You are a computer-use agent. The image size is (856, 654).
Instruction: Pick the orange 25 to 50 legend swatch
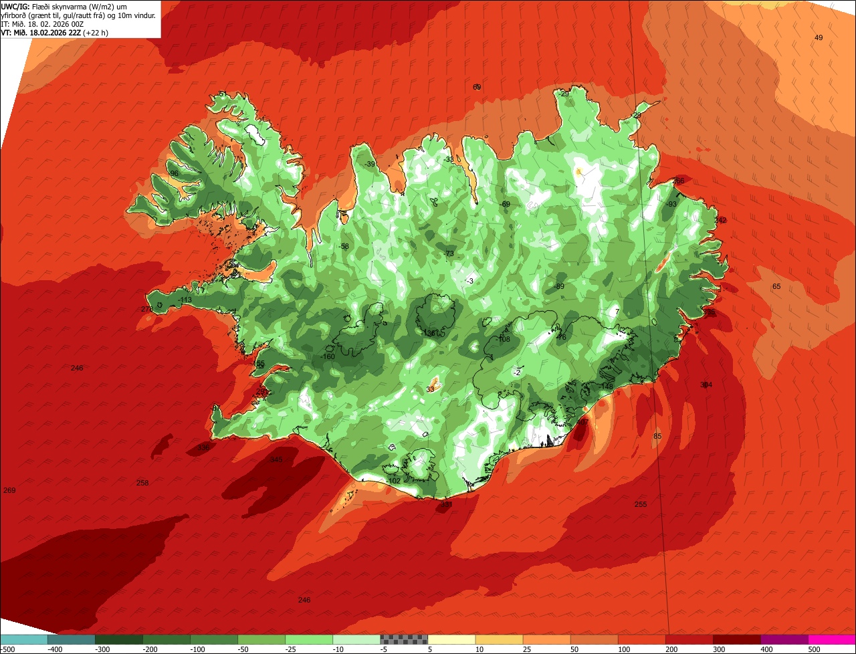coord(547,639)
